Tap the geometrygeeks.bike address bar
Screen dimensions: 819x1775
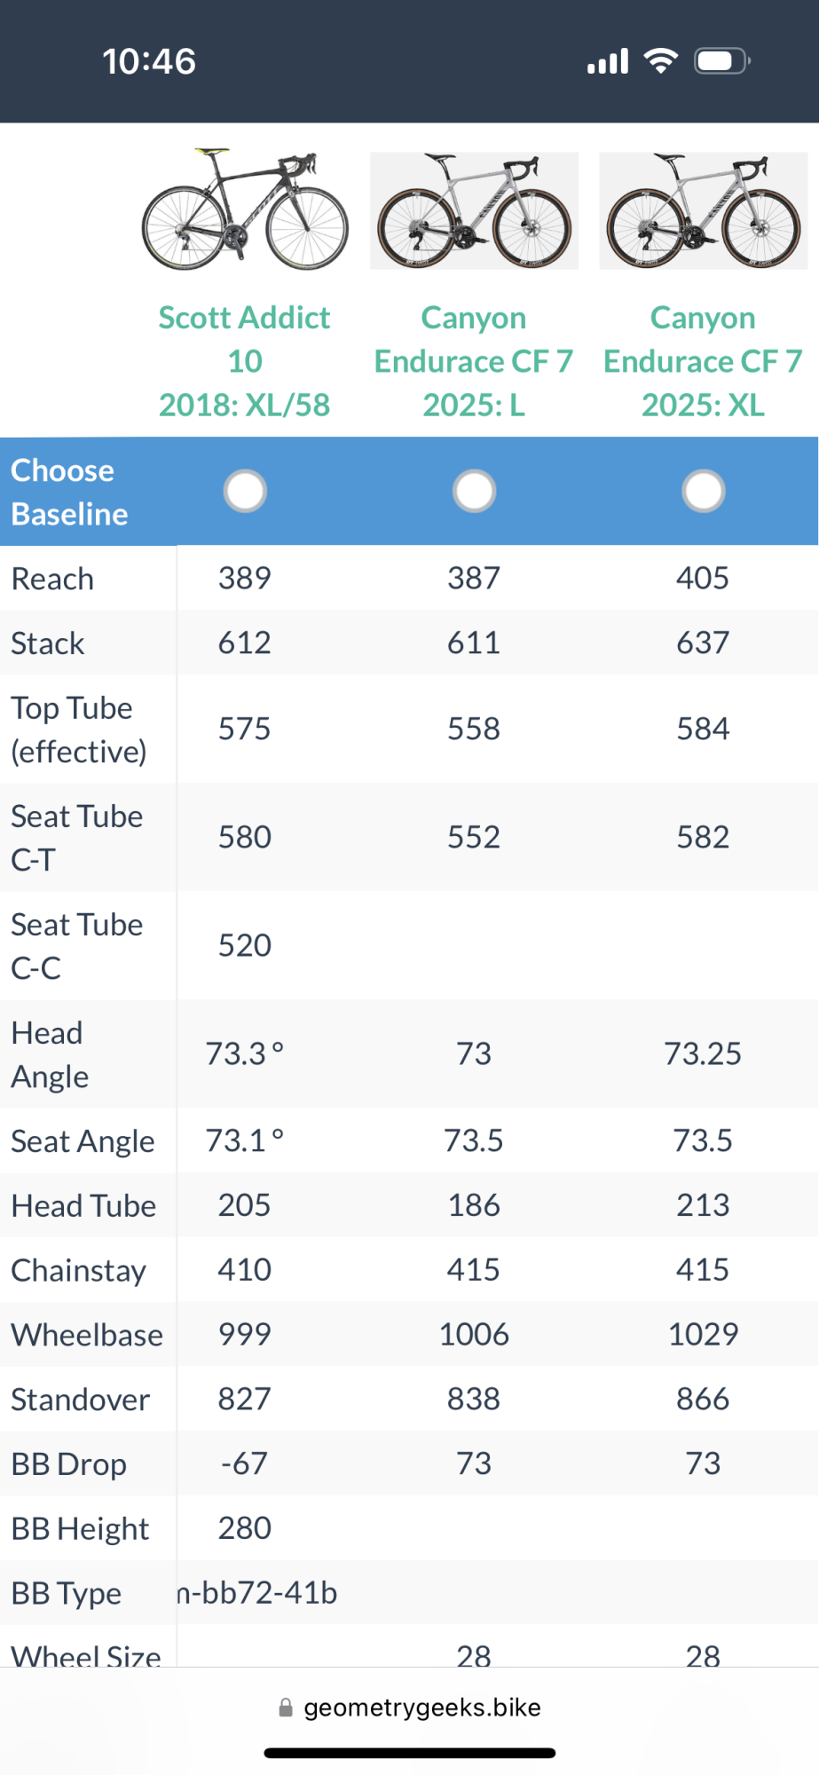[x=421, y=1708]
